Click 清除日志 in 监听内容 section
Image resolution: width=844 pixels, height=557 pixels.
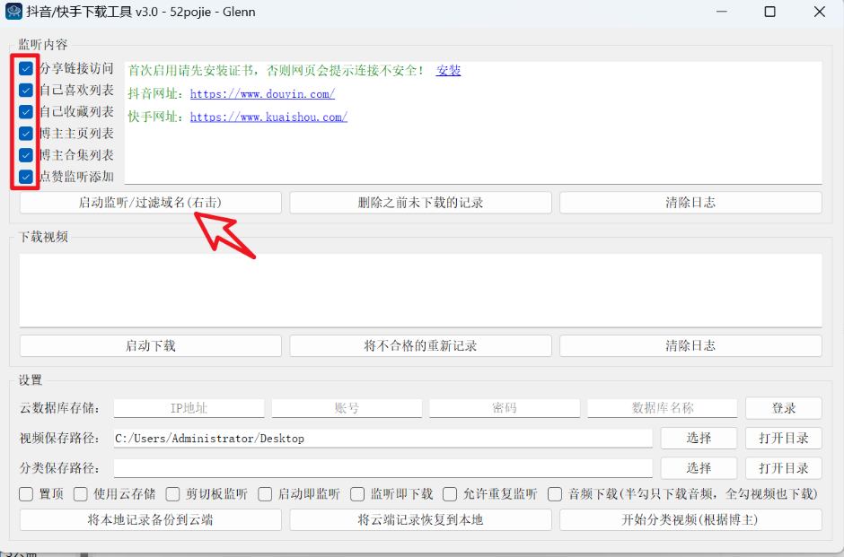tap(690, 203)
